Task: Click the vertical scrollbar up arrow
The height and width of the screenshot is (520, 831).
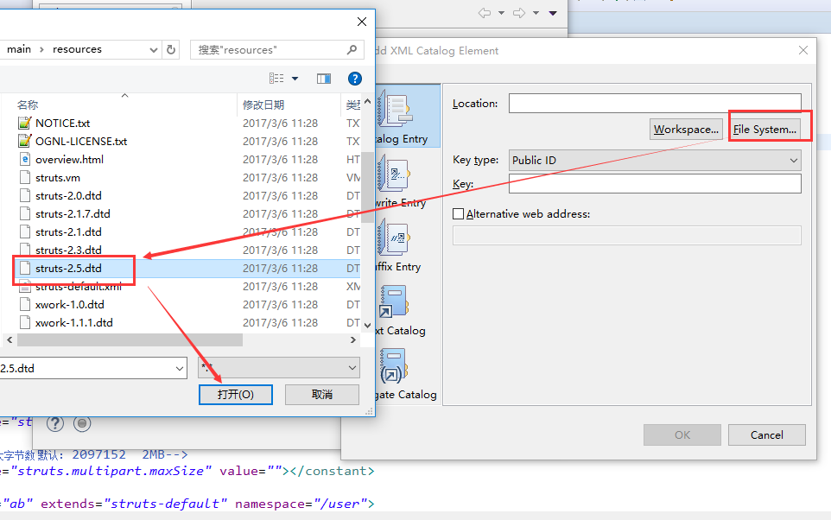Action: click(x=367, y=101)
